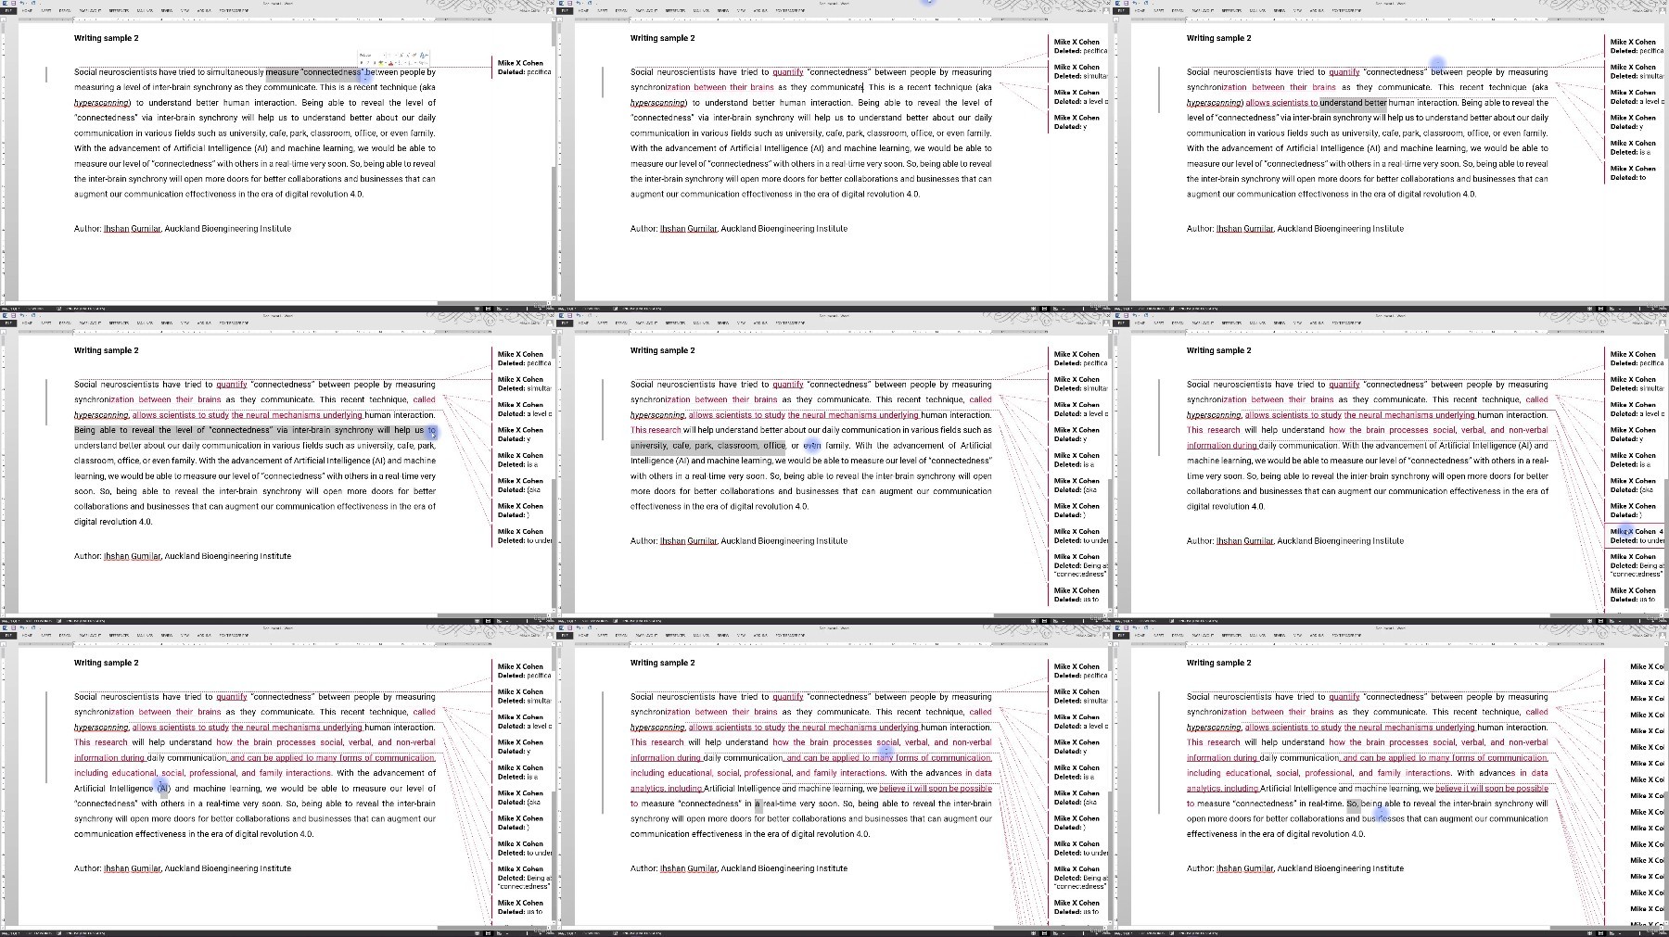Click highlighted 'Being able to reveal the level' sentence
The image size is (1669, 937).
pos(255,430)
